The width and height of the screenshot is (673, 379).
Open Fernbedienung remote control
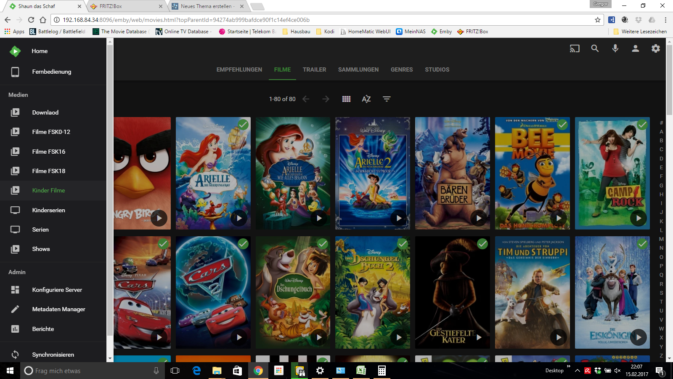tap(53, 72)
